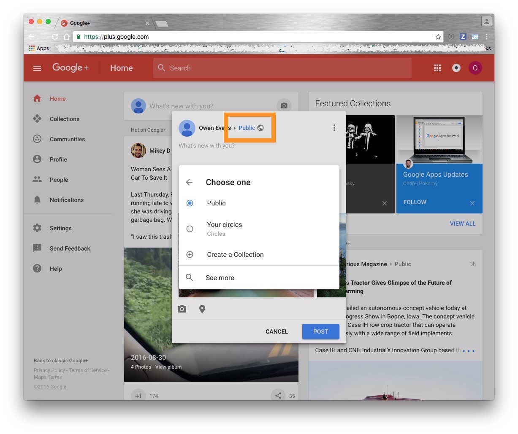Open Profile in the left navigation
This screenshot has height=434, width=518.
coord(58,159)
